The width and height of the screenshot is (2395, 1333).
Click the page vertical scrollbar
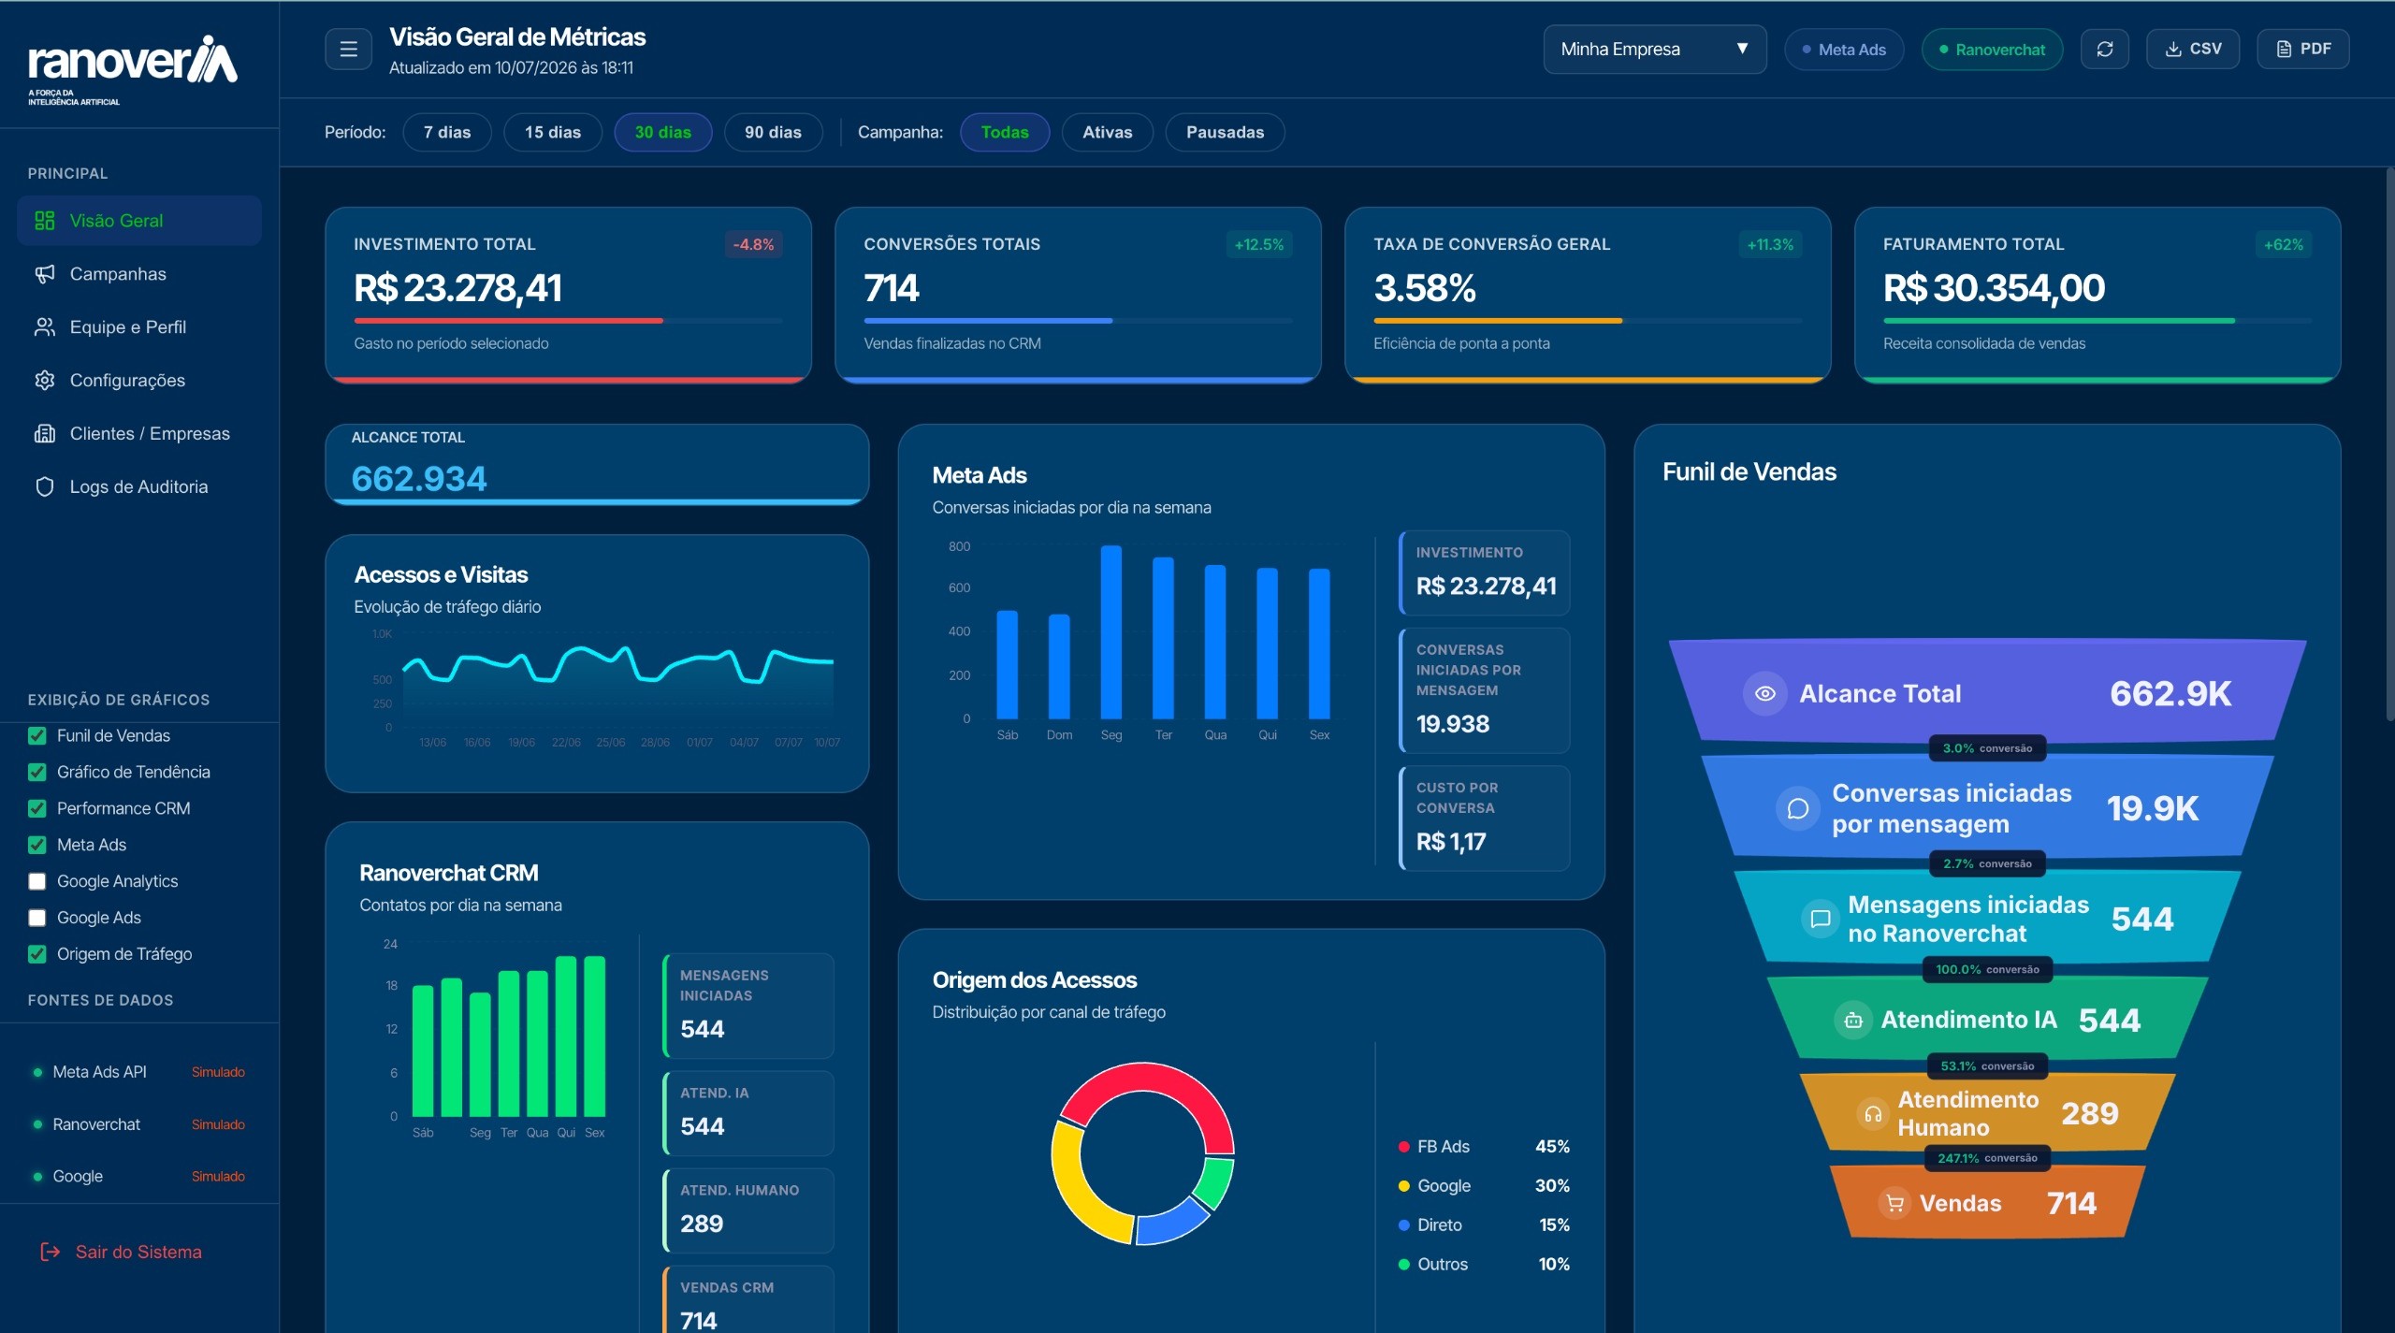click(2388, 444)
